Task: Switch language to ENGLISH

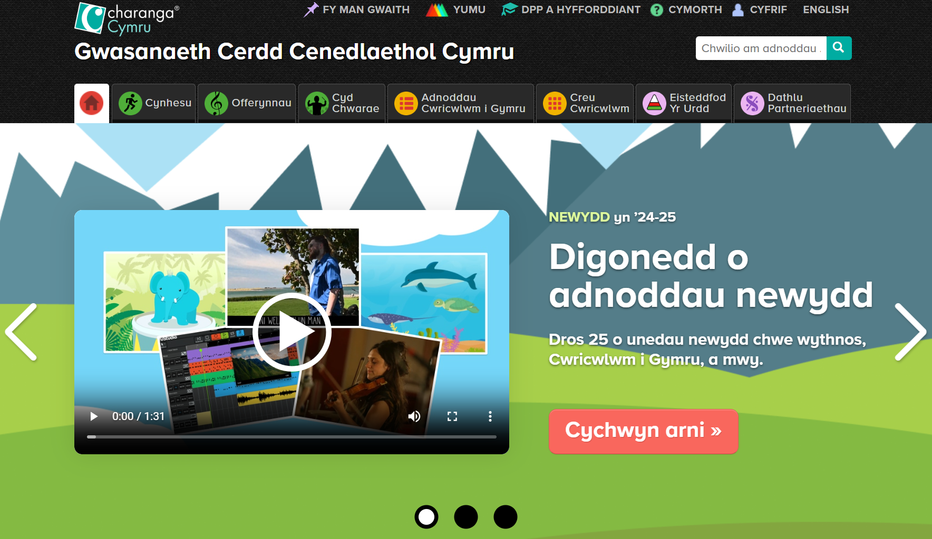Action: (x=826, y=9)
